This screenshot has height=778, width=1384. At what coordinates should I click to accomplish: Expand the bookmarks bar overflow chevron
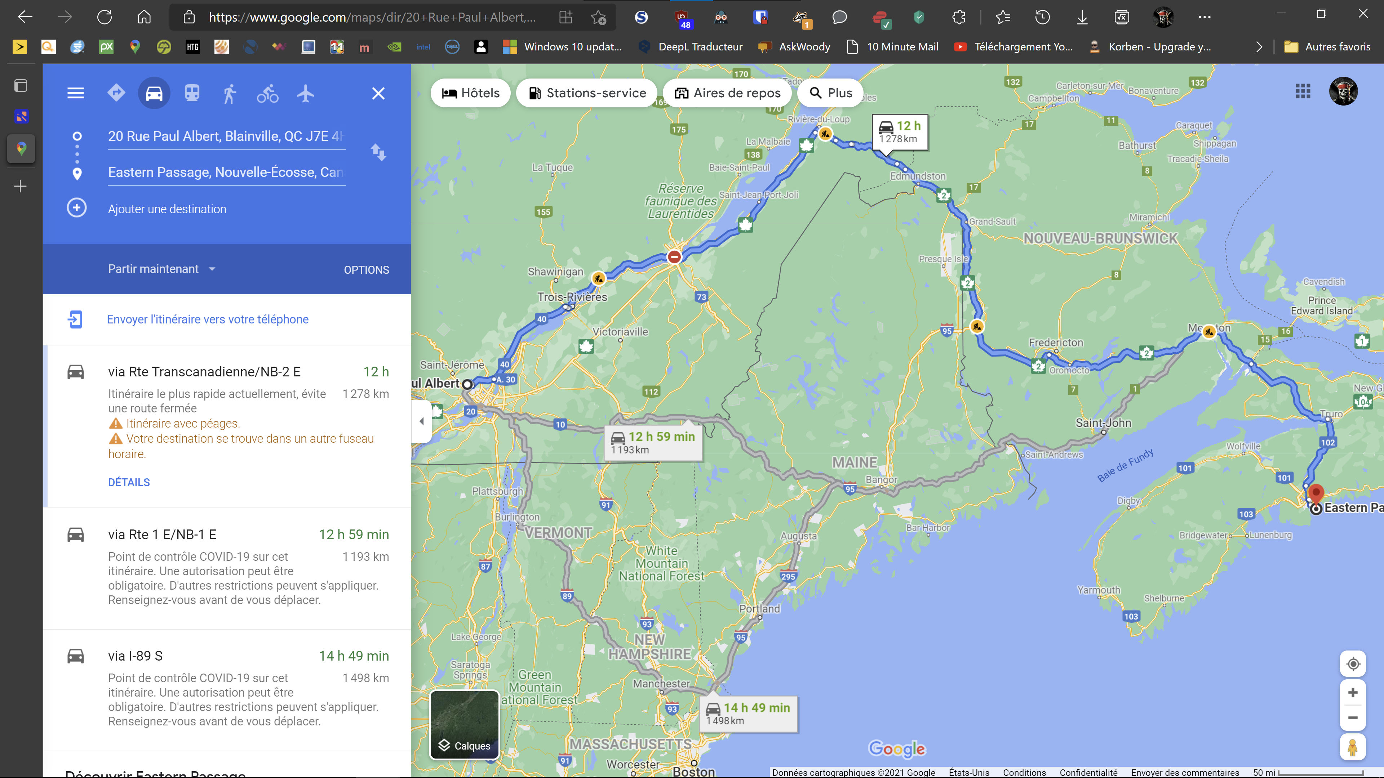point(1259,47)
